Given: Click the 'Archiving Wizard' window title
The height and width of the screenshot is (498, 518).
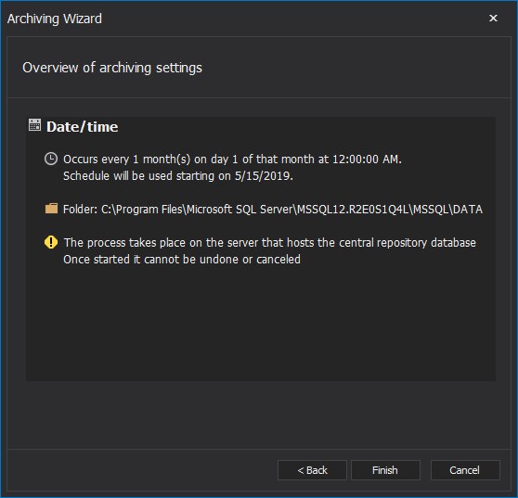Looking at the screenshot, I should [55, 19].
